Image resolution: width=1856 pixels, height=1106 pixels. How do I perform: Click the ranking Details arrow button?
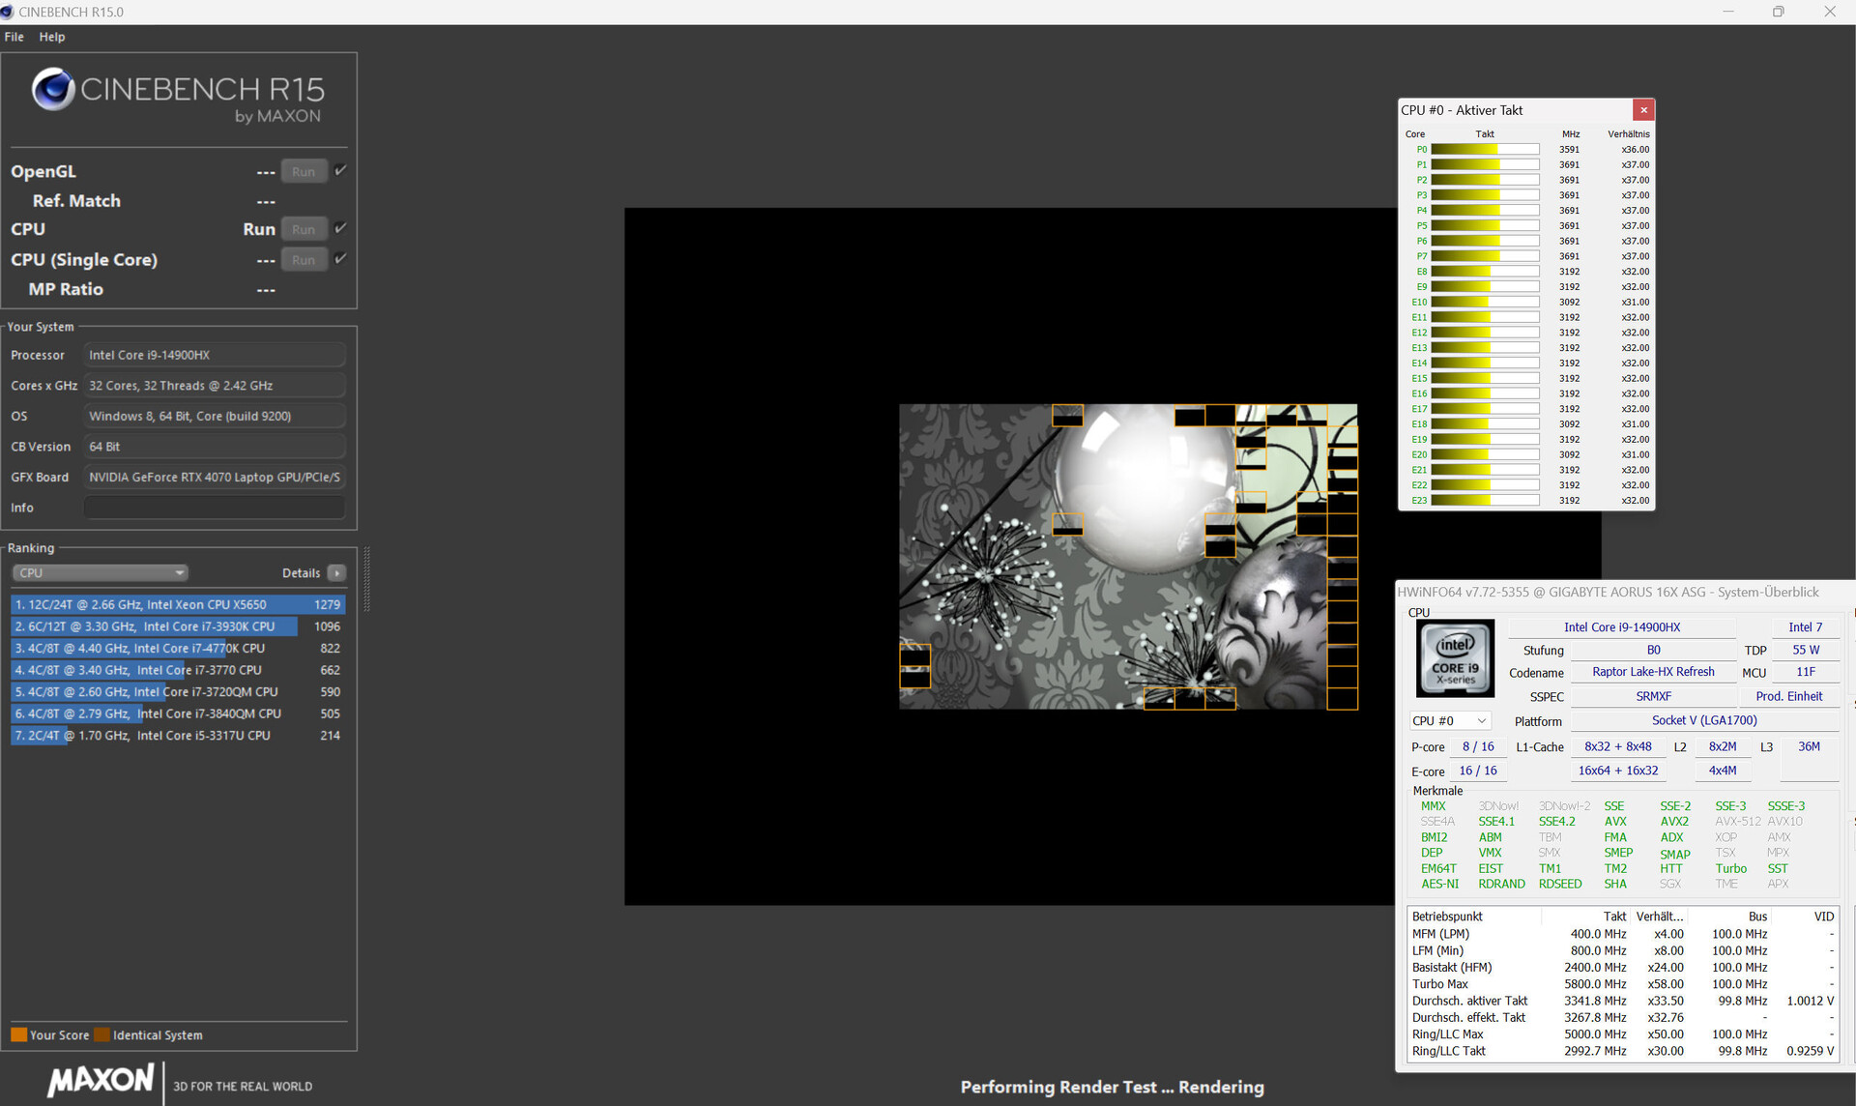(x=336, y=573)
